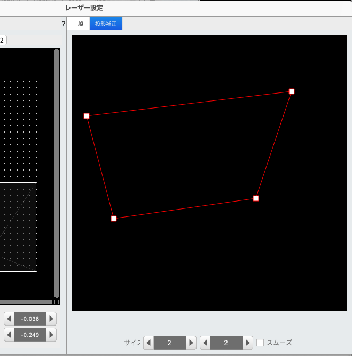Select the 投影補正 tab
This screenshot has width=352, height=356.
tap(106, 24)
